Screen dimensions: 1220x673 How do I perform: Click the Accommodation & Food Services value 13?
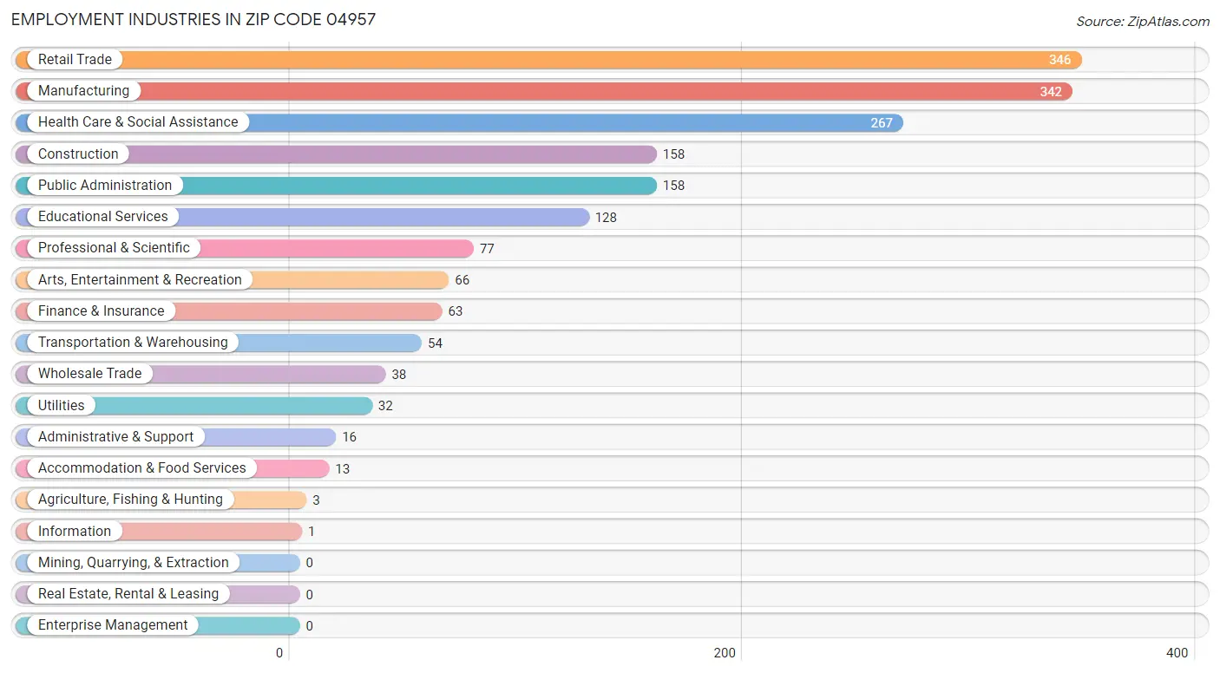[x=343, y=469]
